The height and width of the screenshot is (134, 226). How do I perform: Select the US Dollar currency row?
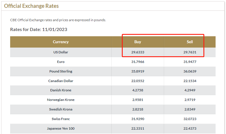[113, 52]
